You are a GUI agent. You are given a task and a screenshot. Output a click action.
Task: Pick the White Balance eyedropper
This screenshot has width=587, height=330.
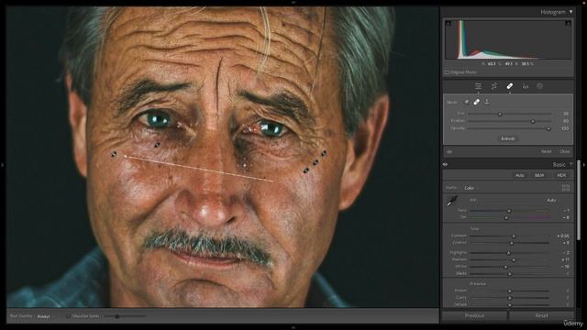coord(452,201)
